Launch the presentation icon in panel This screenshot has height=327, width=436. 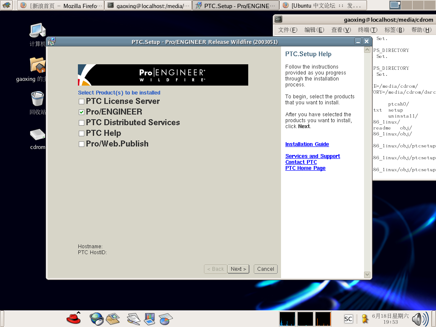149,319
